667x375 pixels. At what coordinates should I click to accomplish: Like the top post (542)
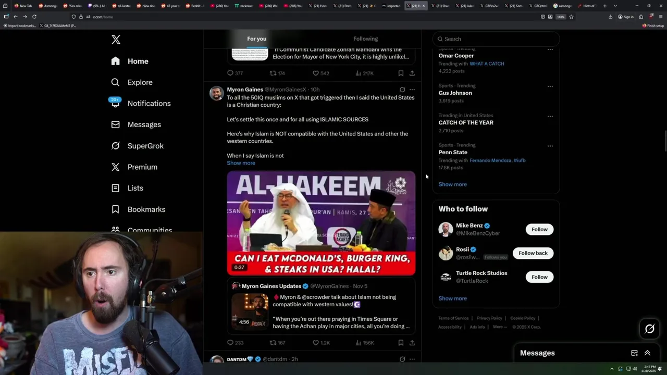(321, 73)
